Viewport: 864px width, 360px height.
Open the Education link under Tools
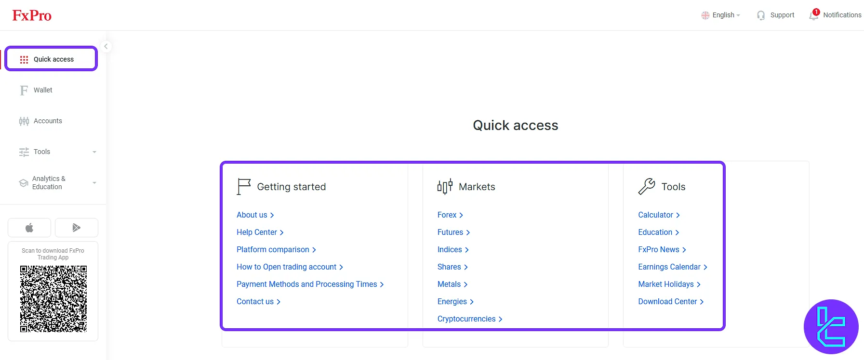[x=658, y=232]
